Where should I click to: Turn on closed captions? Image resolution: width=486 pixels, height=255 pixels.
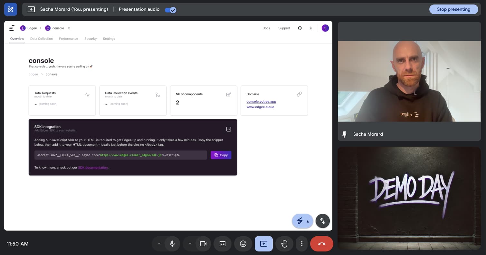pos(223,244)
